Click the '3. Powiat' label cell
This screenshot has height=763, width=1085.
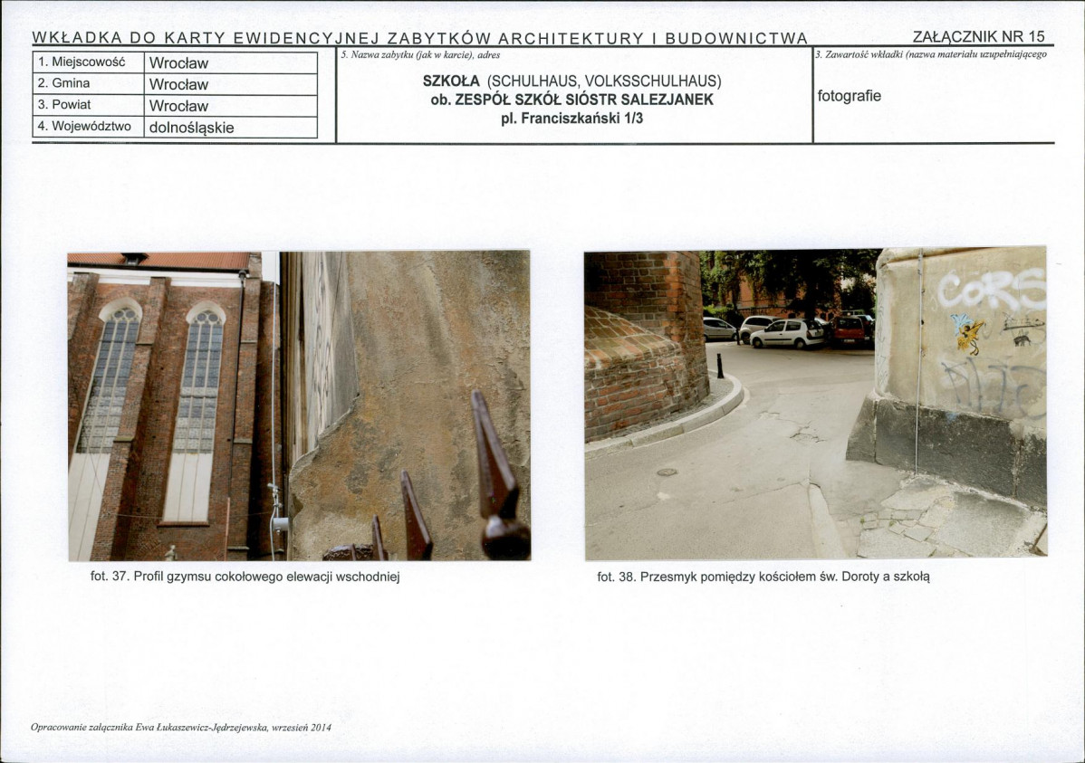[65, 105]
